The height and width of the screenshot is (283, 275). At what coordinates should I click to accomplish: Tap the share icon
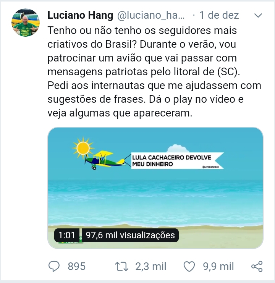[257, 267]
